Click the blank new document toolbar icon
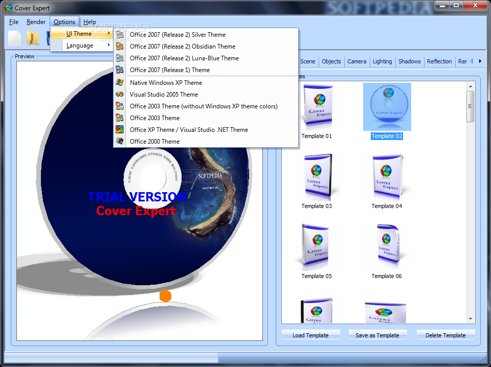This screenshot has height=367, width=491. 14,38
